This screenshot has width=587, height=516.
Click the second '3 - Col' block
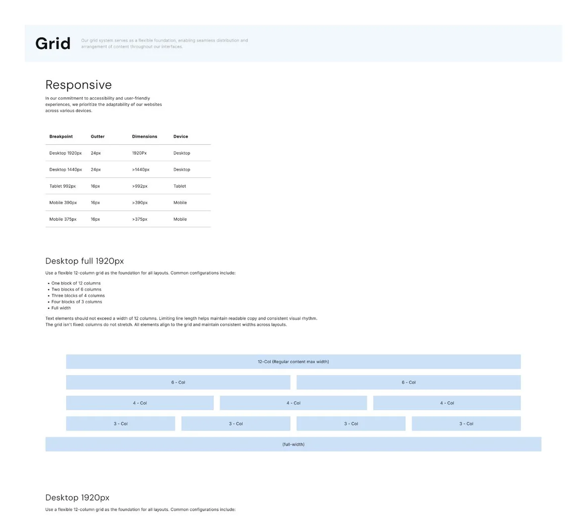(236, 424)
